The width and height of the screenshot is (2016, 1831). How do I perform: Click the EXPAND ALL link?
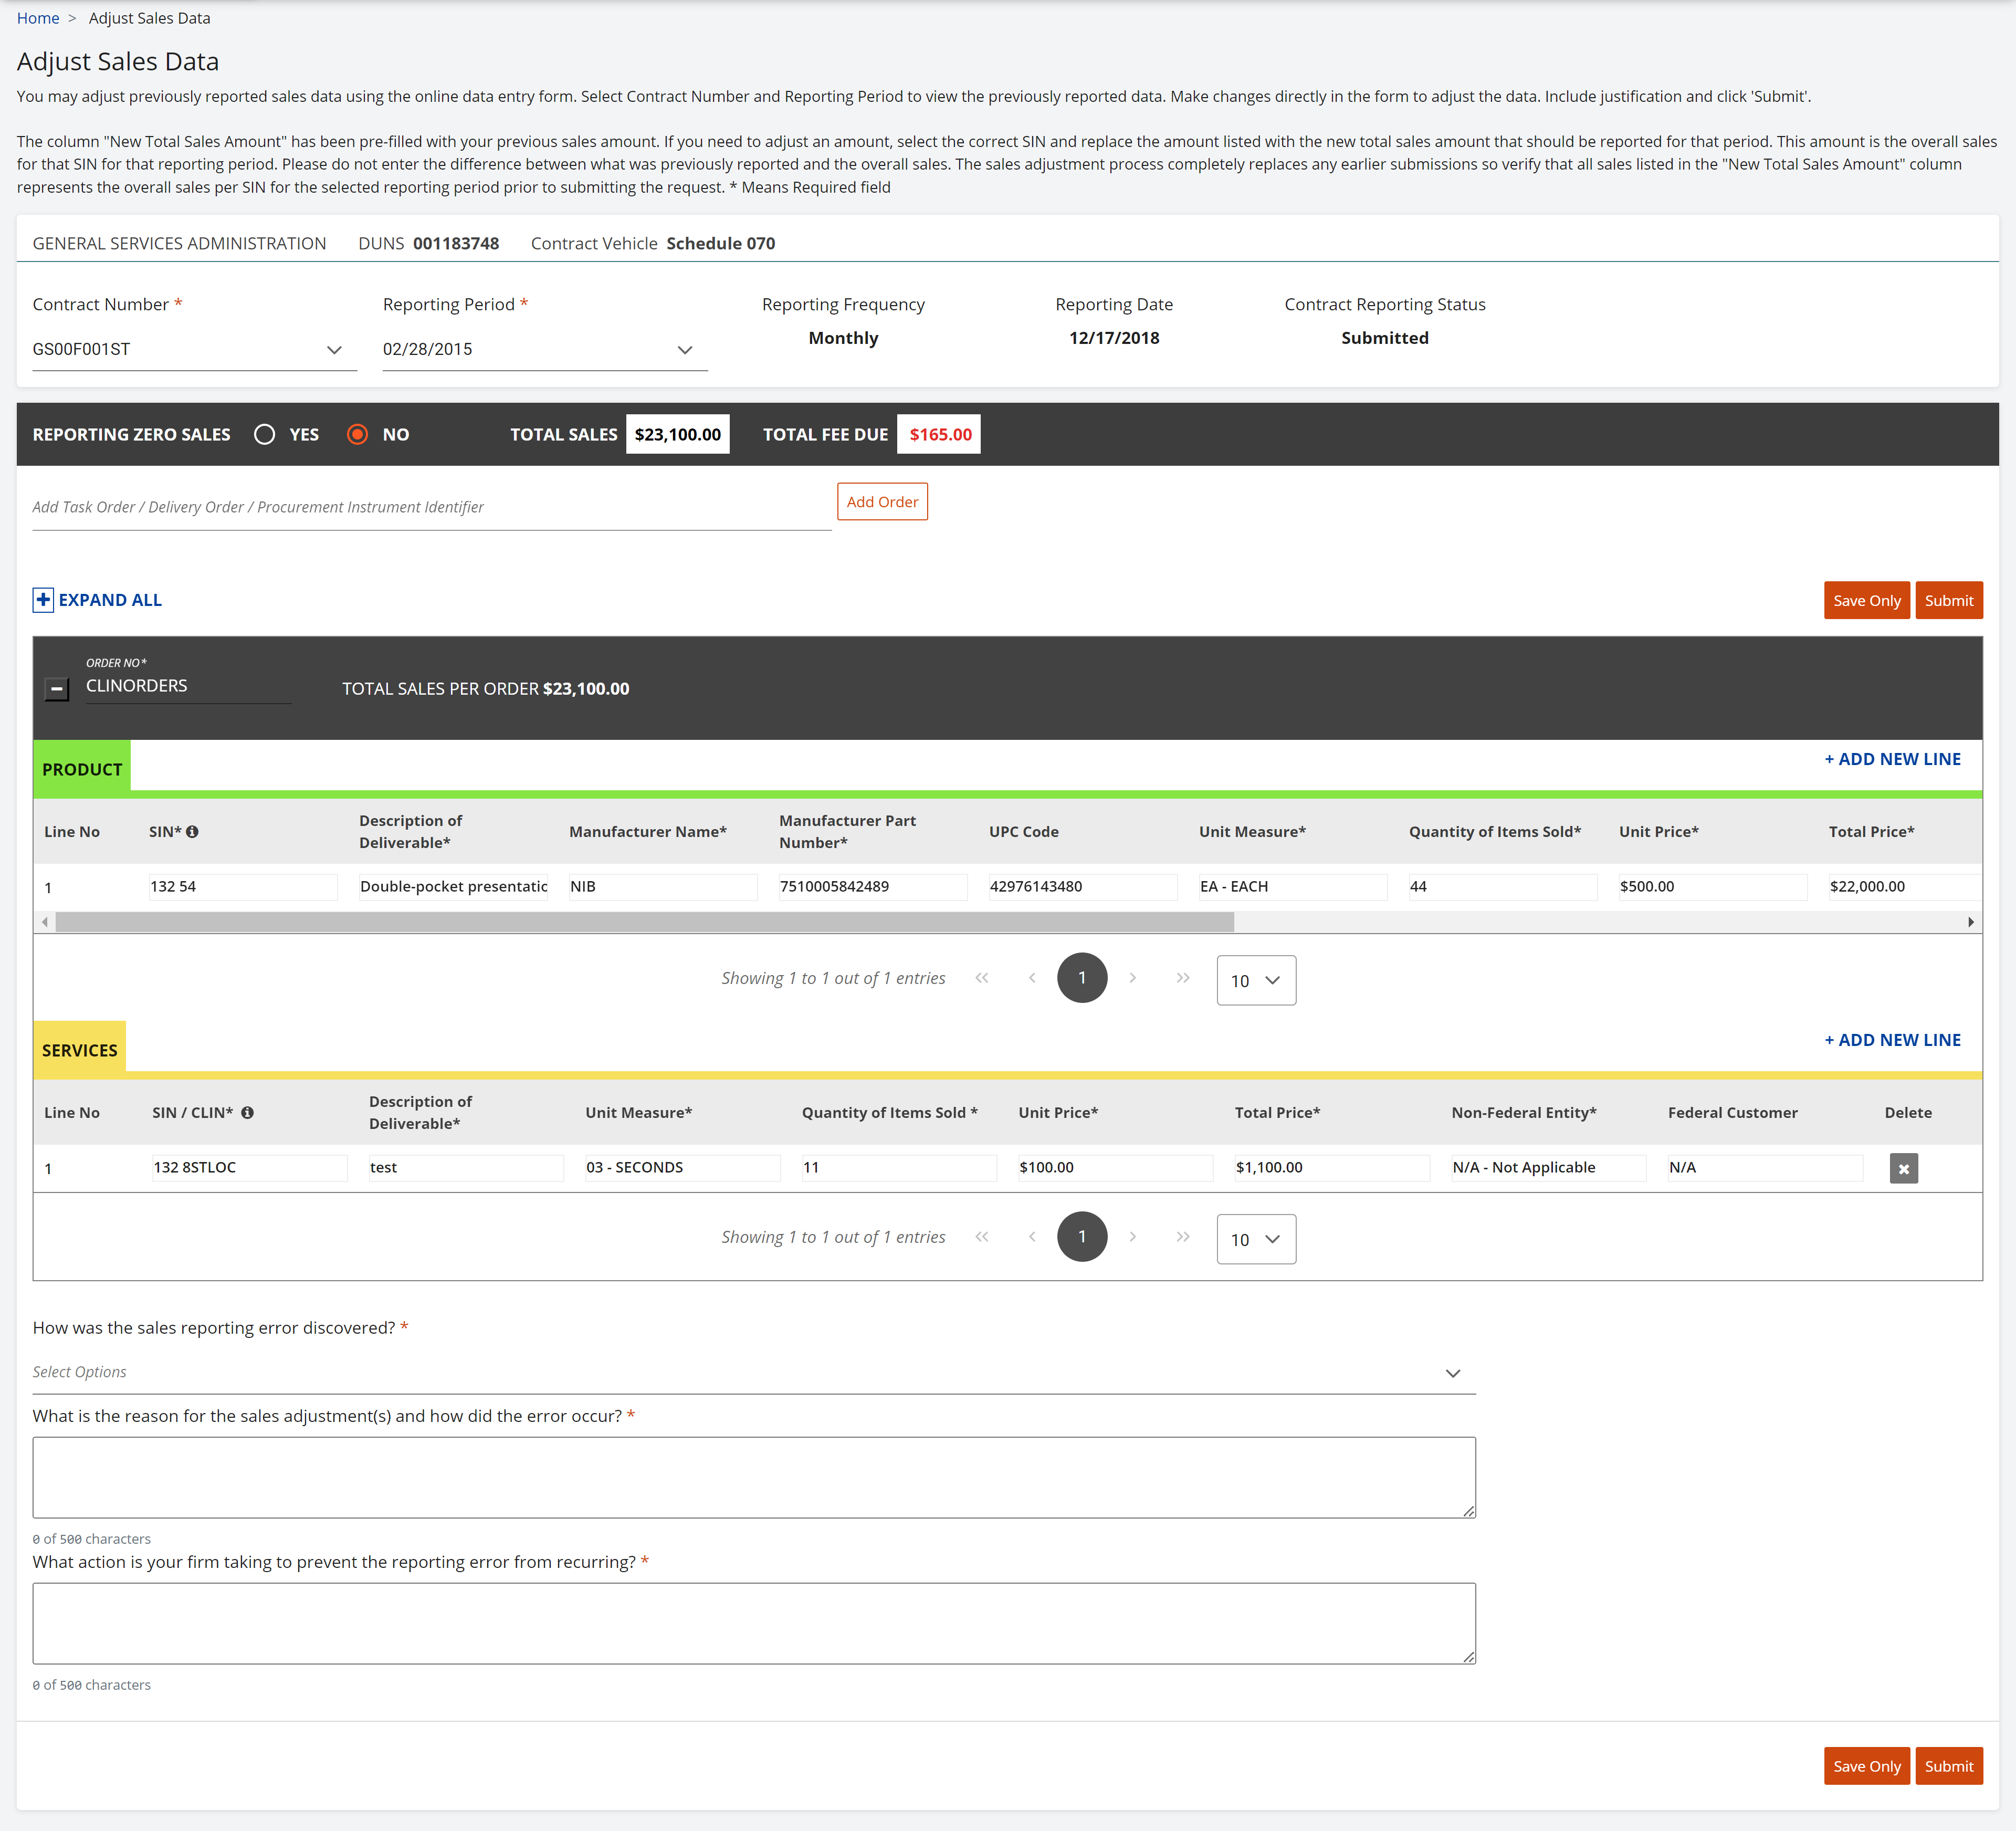click(110, 600)
